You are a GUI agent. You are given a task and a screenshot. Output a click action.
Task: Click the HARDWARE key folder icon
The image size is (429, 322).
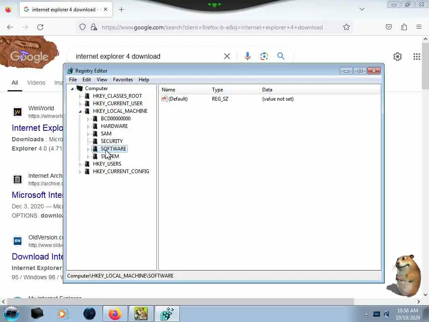tap(95, 126)
